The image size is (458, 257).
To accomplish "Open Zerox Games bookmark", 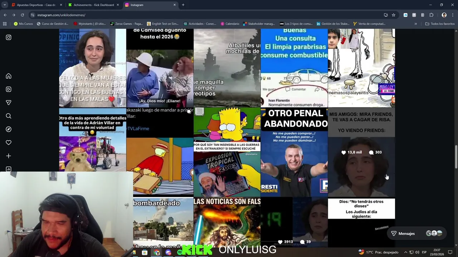I will [x=127, y=24].
